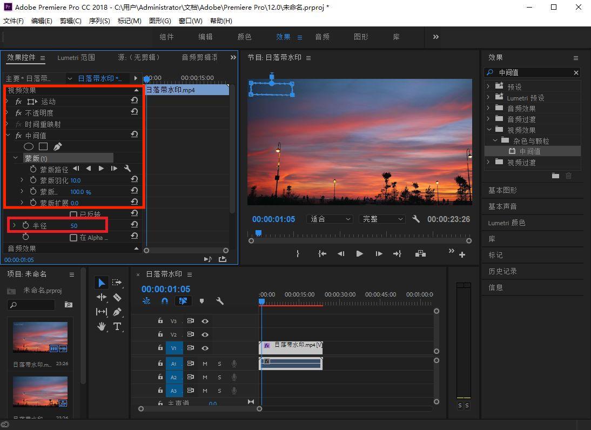Image resolution: width=591 pixels, height=430 pixels.
Task: Reset the 中间值 effect parameters
Action: pyautogui.click(x=135, y=135)
